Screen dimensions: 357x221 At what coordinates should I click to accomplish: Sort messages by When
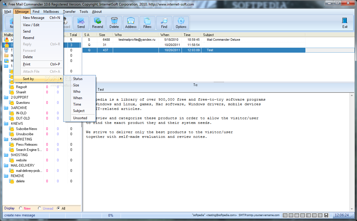coord(80,98)
